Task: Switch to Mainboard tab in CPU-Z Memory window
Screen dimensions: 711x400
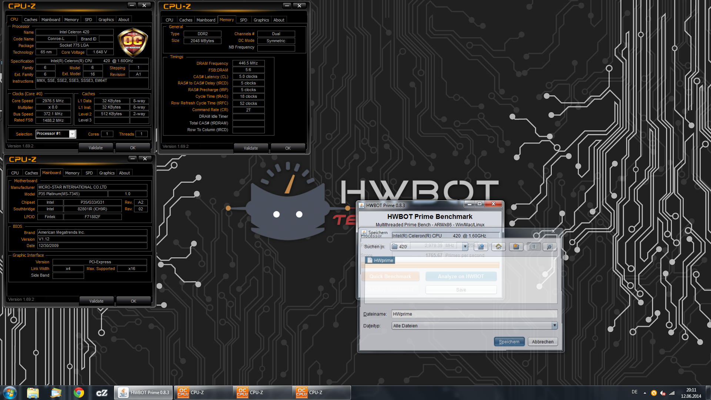Action: (x=206, y=20)
